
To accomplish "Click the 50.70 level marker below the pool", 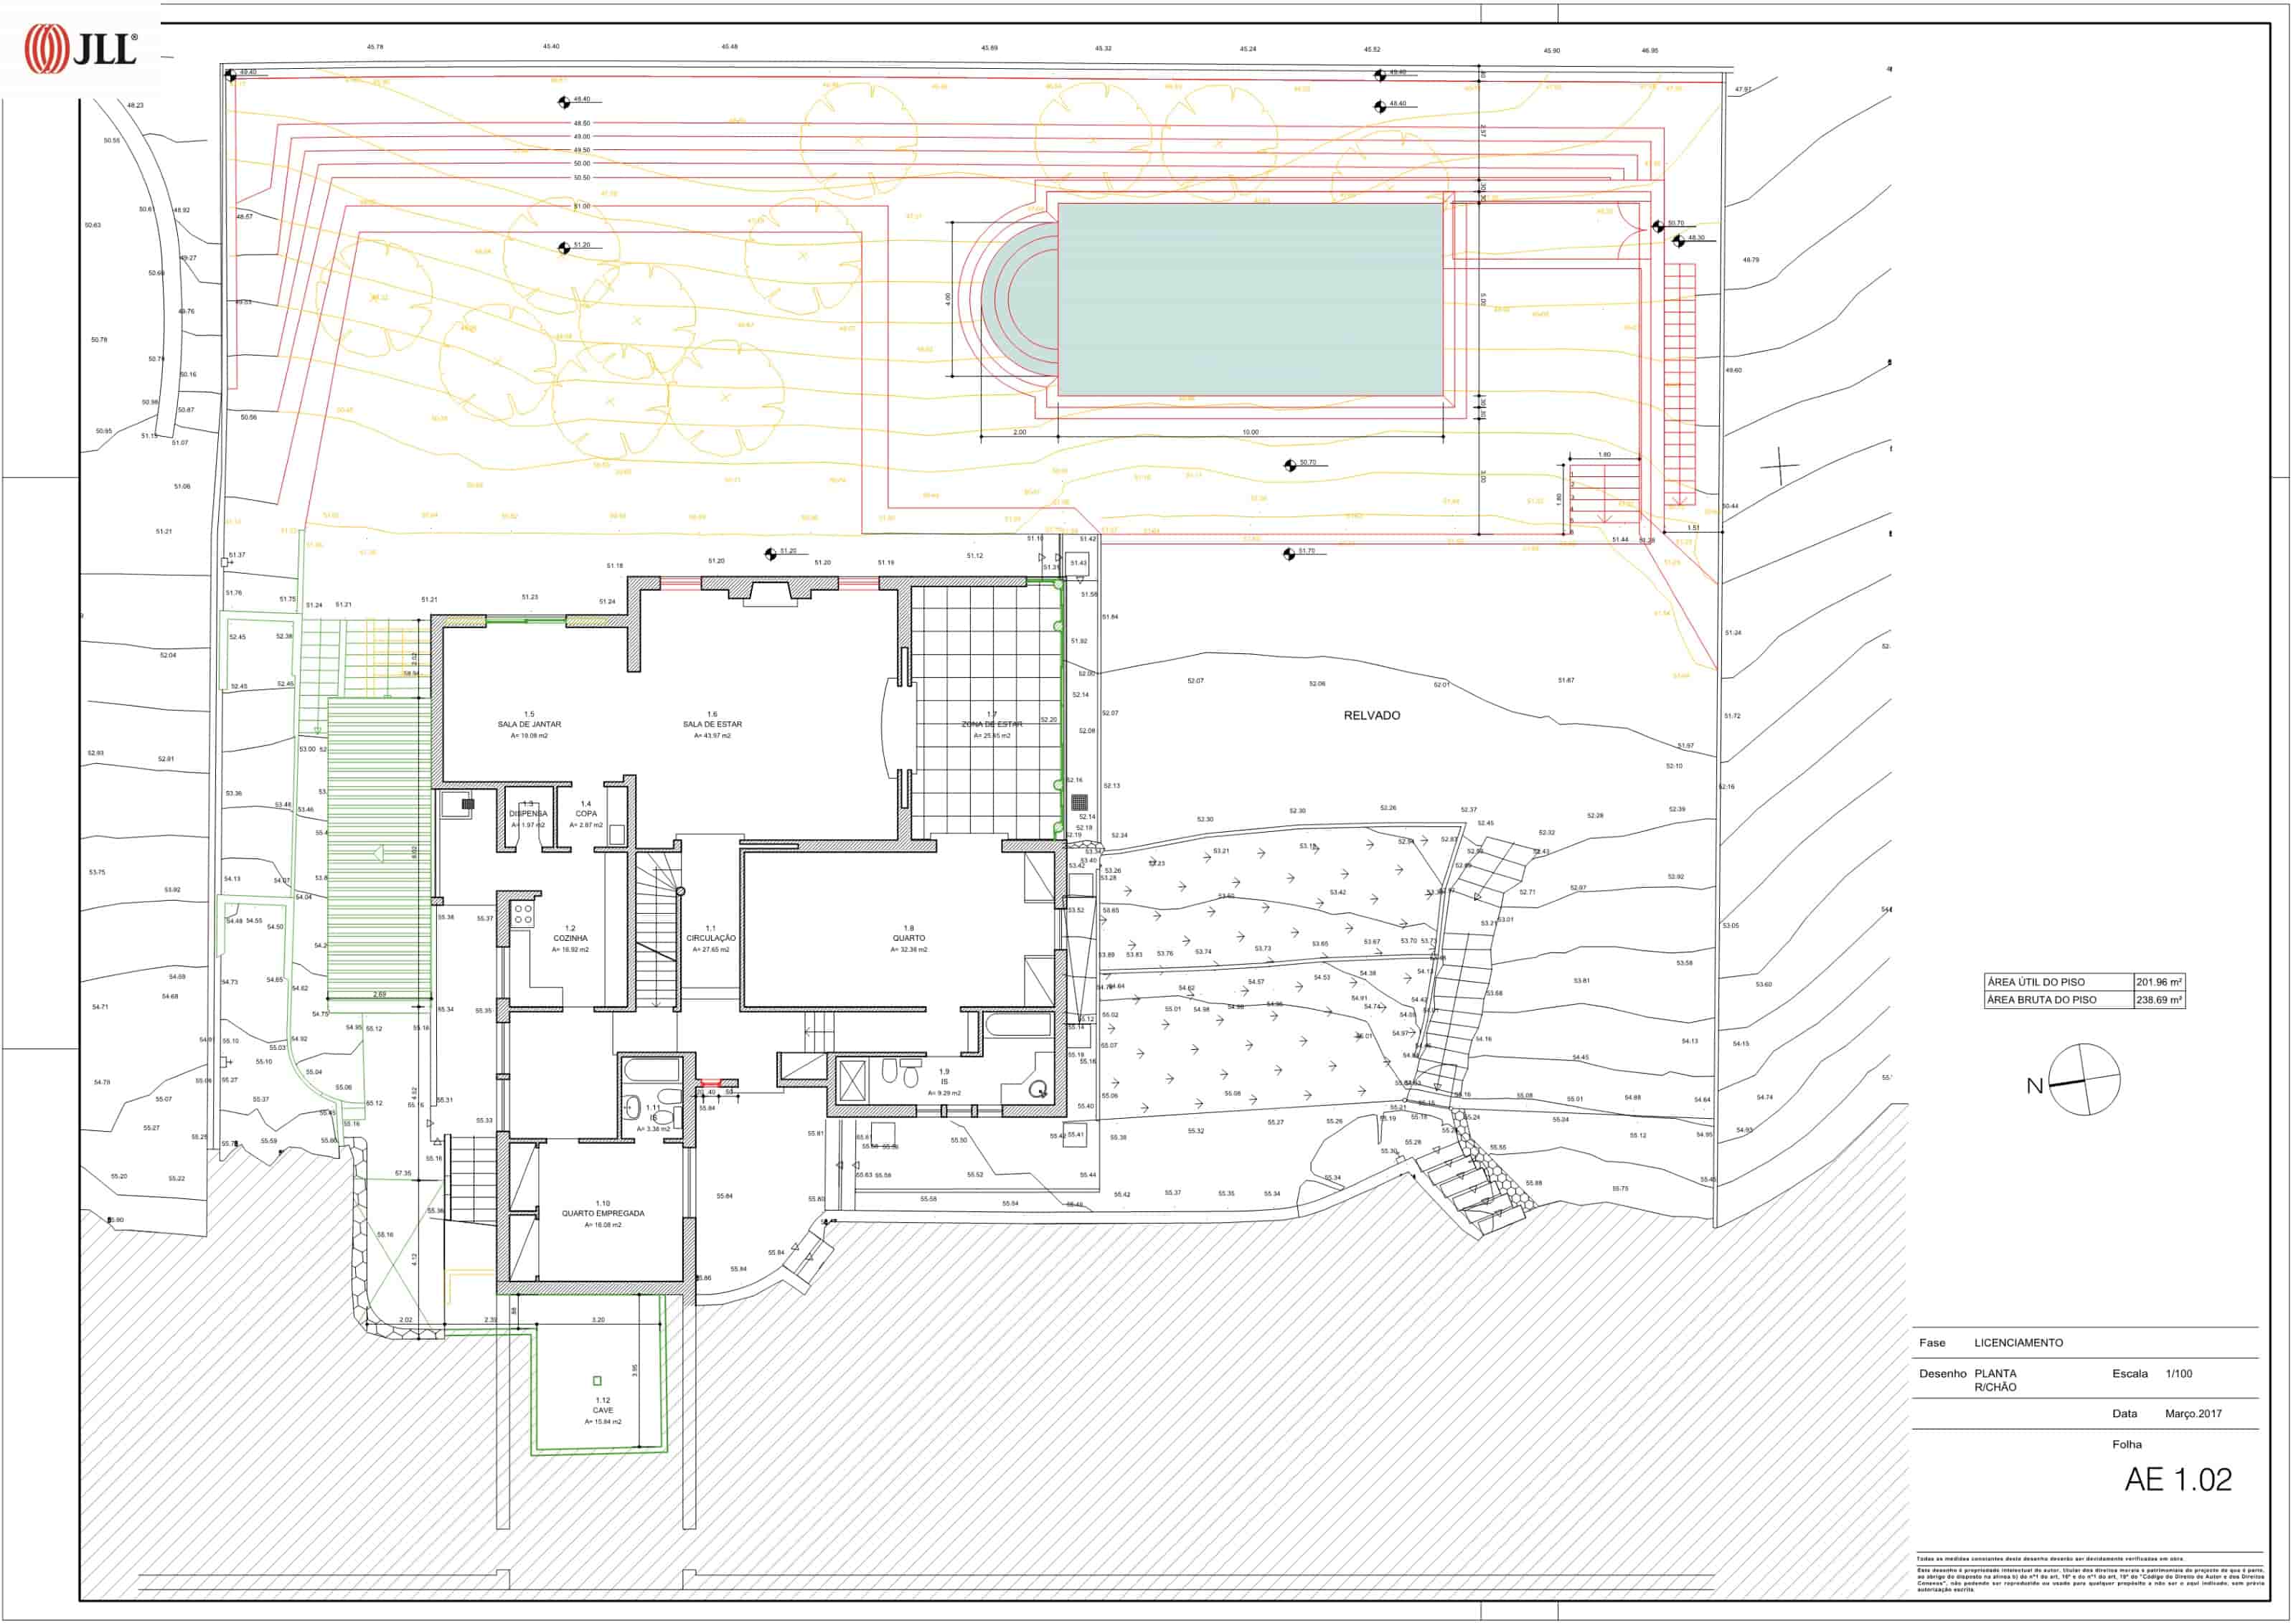I will click(1290, 465).
